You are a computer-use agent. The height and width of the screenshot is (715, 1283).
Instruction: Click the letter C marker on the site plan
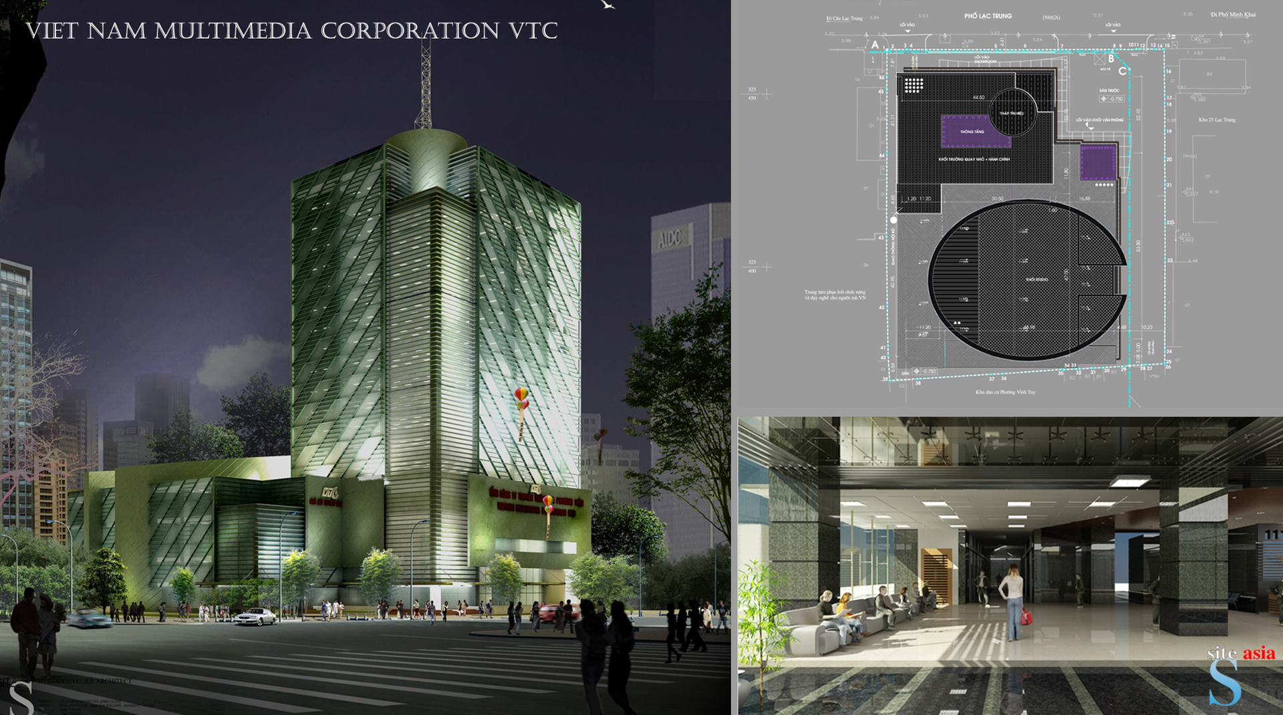tap(1123, 71)
